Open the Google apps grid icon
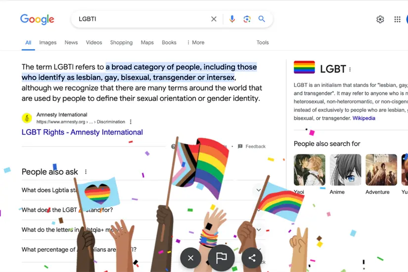 coord(397,19)
